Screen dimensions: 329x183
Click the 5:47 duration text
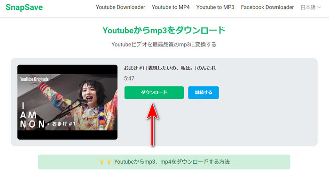[x=129, y=78]
